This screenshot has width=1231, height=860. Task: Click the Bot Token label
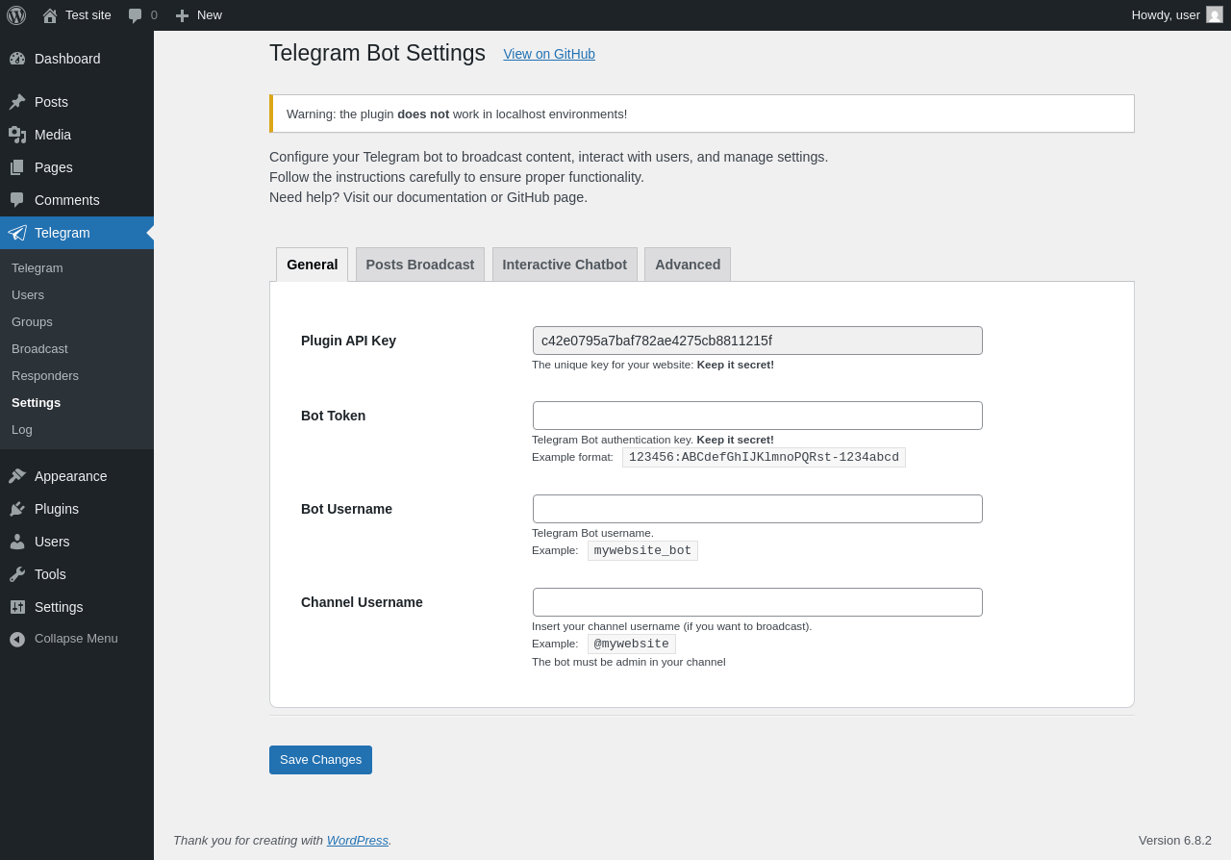pyautogui.click(x=333, y=416)
